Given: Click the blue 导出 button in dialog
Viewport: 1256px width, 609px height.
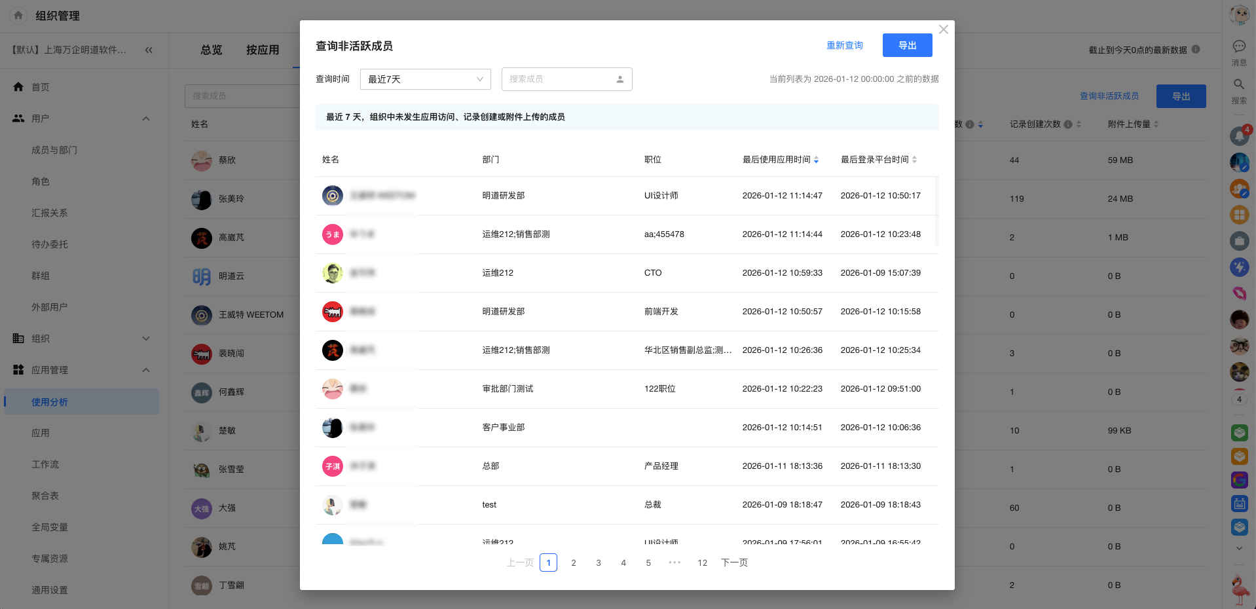Looking at the screenshot, I should 907,45.
